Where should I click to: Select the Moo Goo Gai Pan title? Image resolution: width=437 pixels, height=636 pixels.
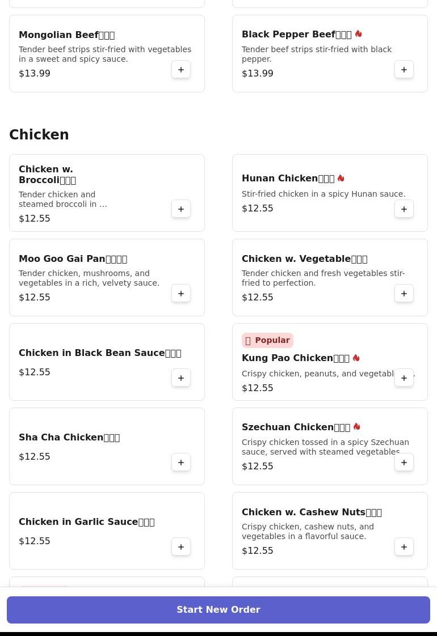73,259
